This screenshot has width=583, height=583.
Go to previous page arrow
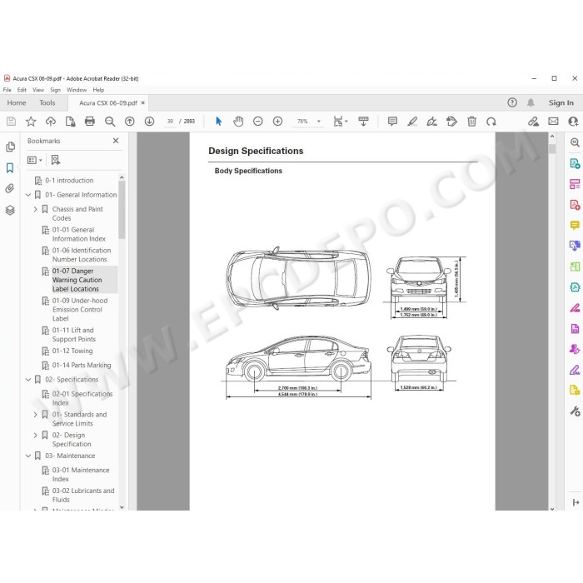click(x=129, y=122)
